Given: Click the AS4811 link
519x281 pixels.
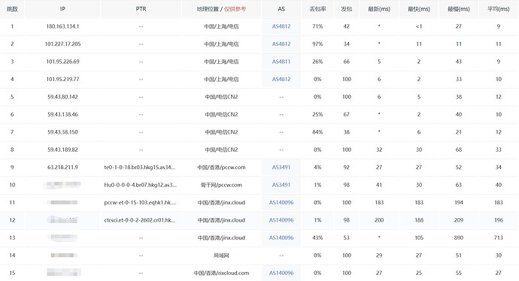Looking at the screenshot, I should pos(281,62).
